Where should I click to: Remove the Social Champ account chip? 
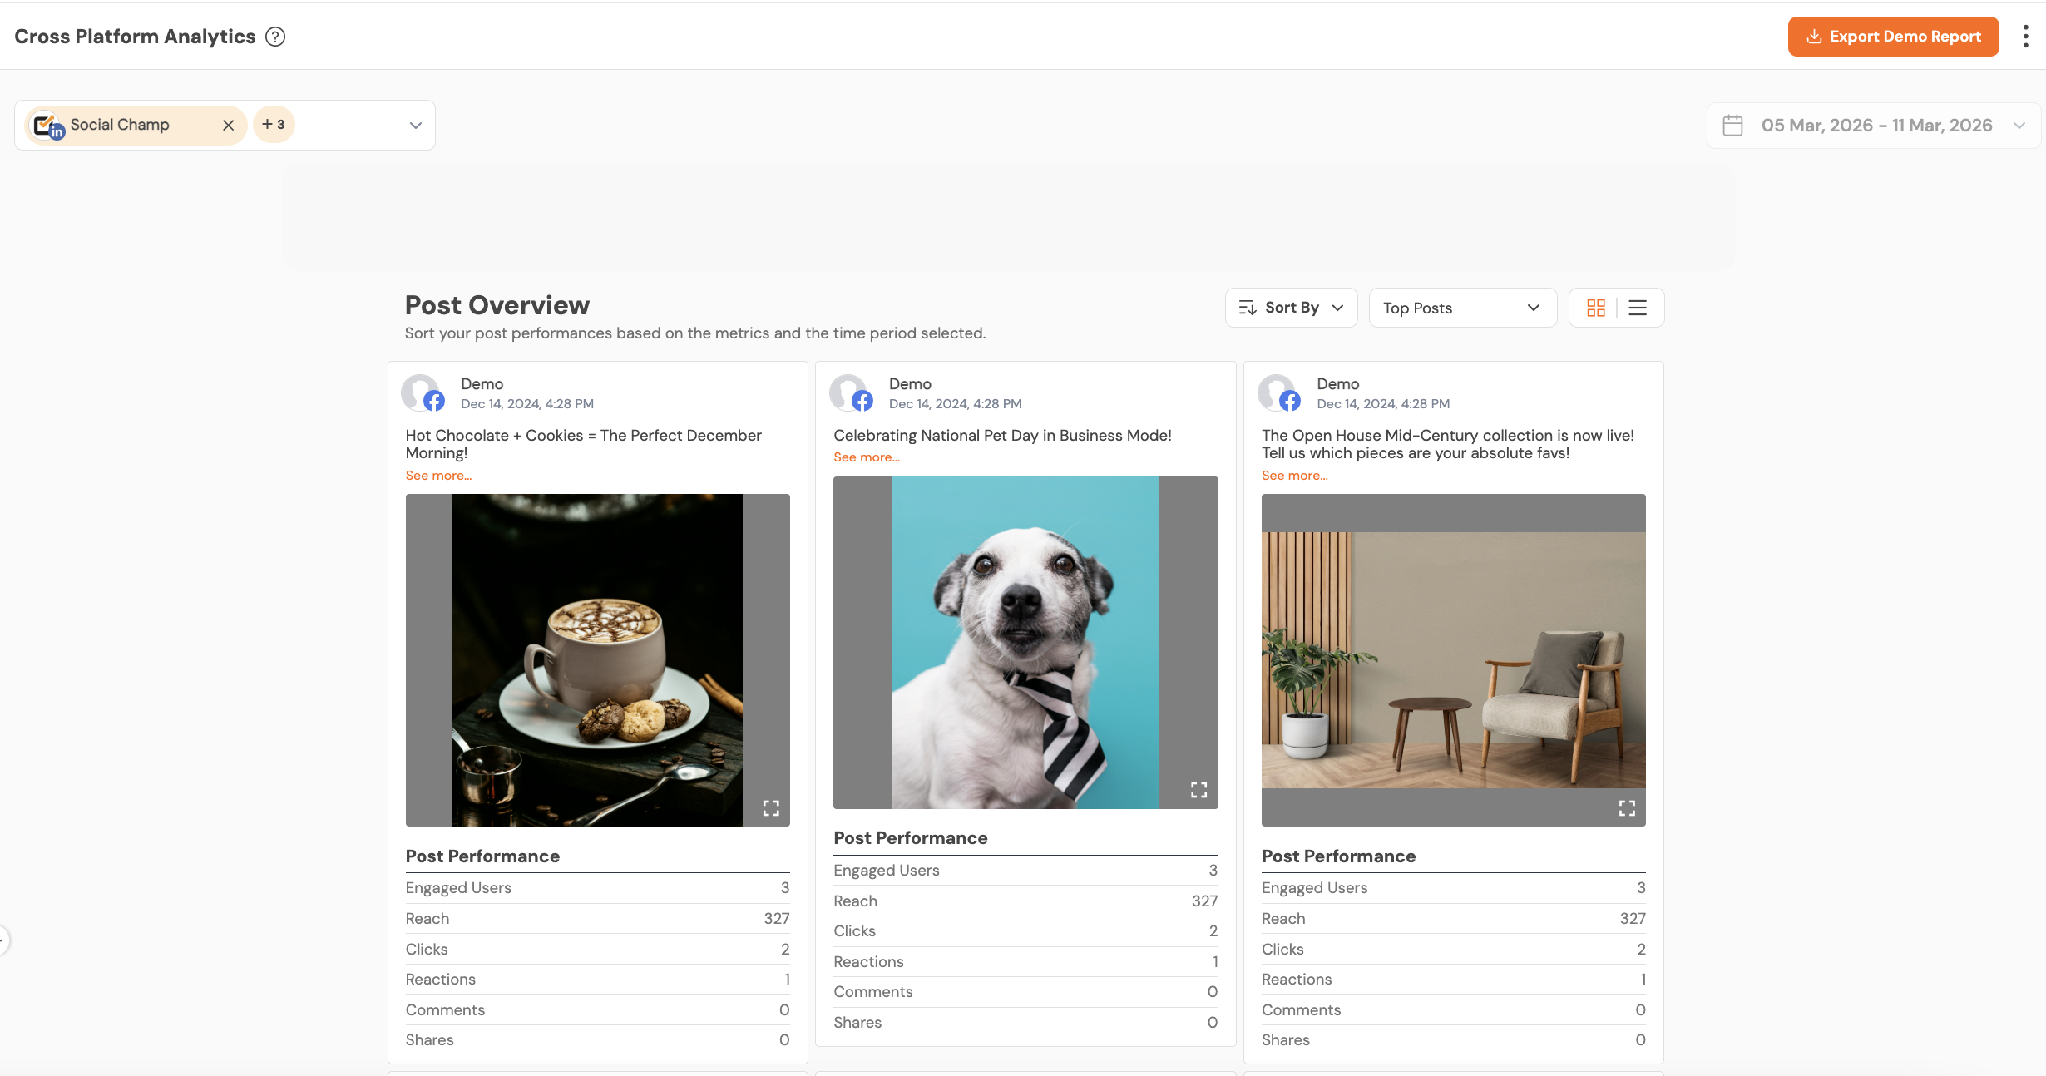228,125
